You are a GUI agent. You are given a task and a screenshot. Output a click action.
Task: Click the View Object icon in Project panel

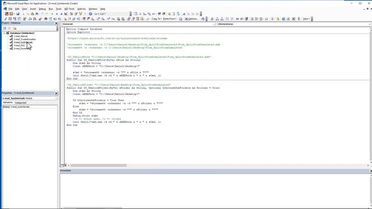pyautogui.click(x=9, y=28)
